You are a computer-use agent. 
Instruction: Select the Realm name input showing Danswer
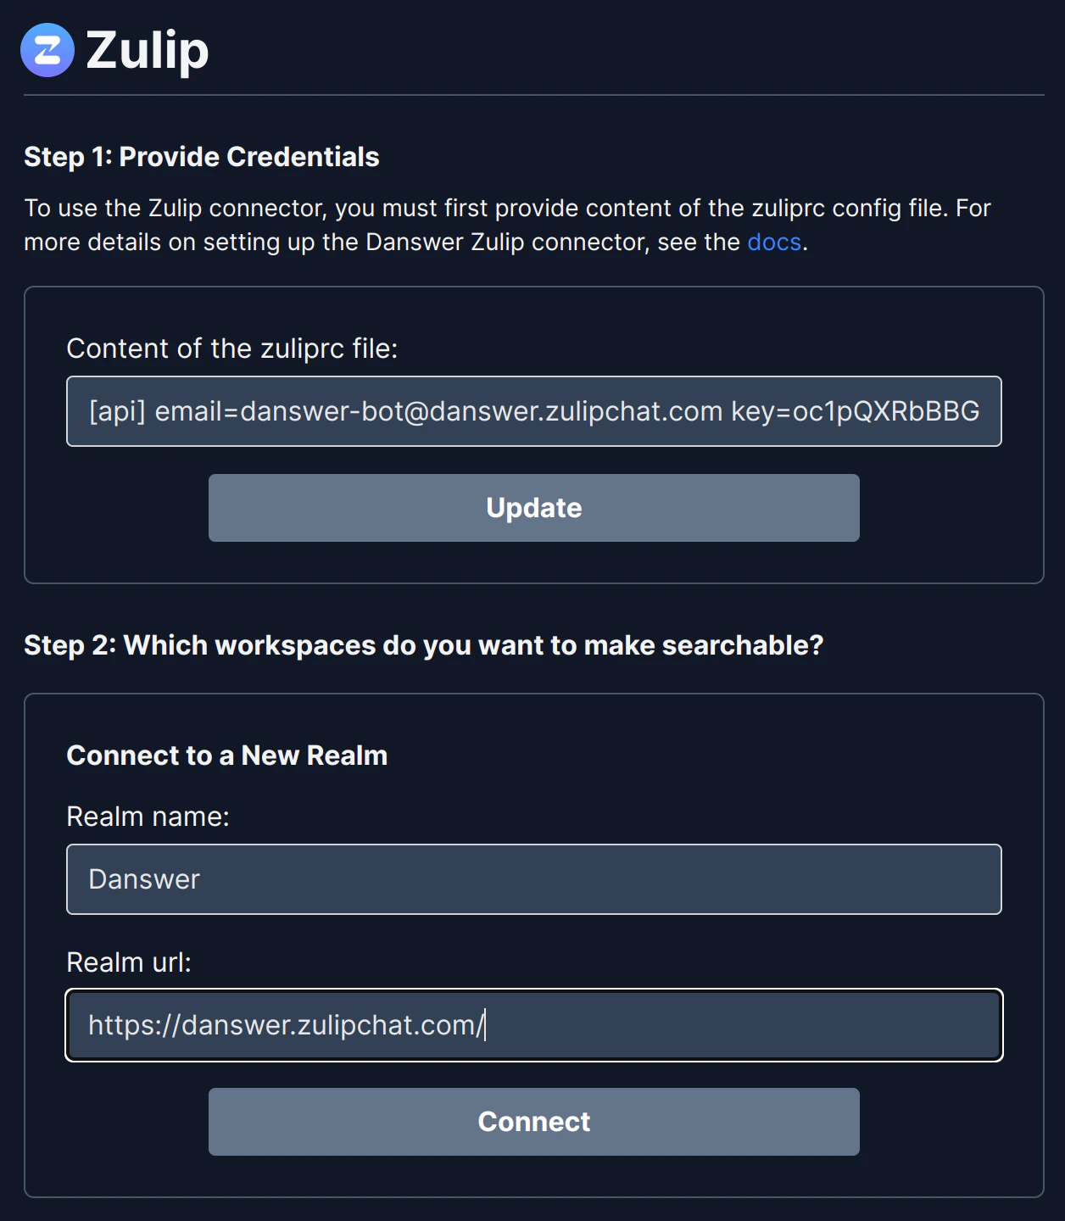pyautogui.click(x=533, y=879)
